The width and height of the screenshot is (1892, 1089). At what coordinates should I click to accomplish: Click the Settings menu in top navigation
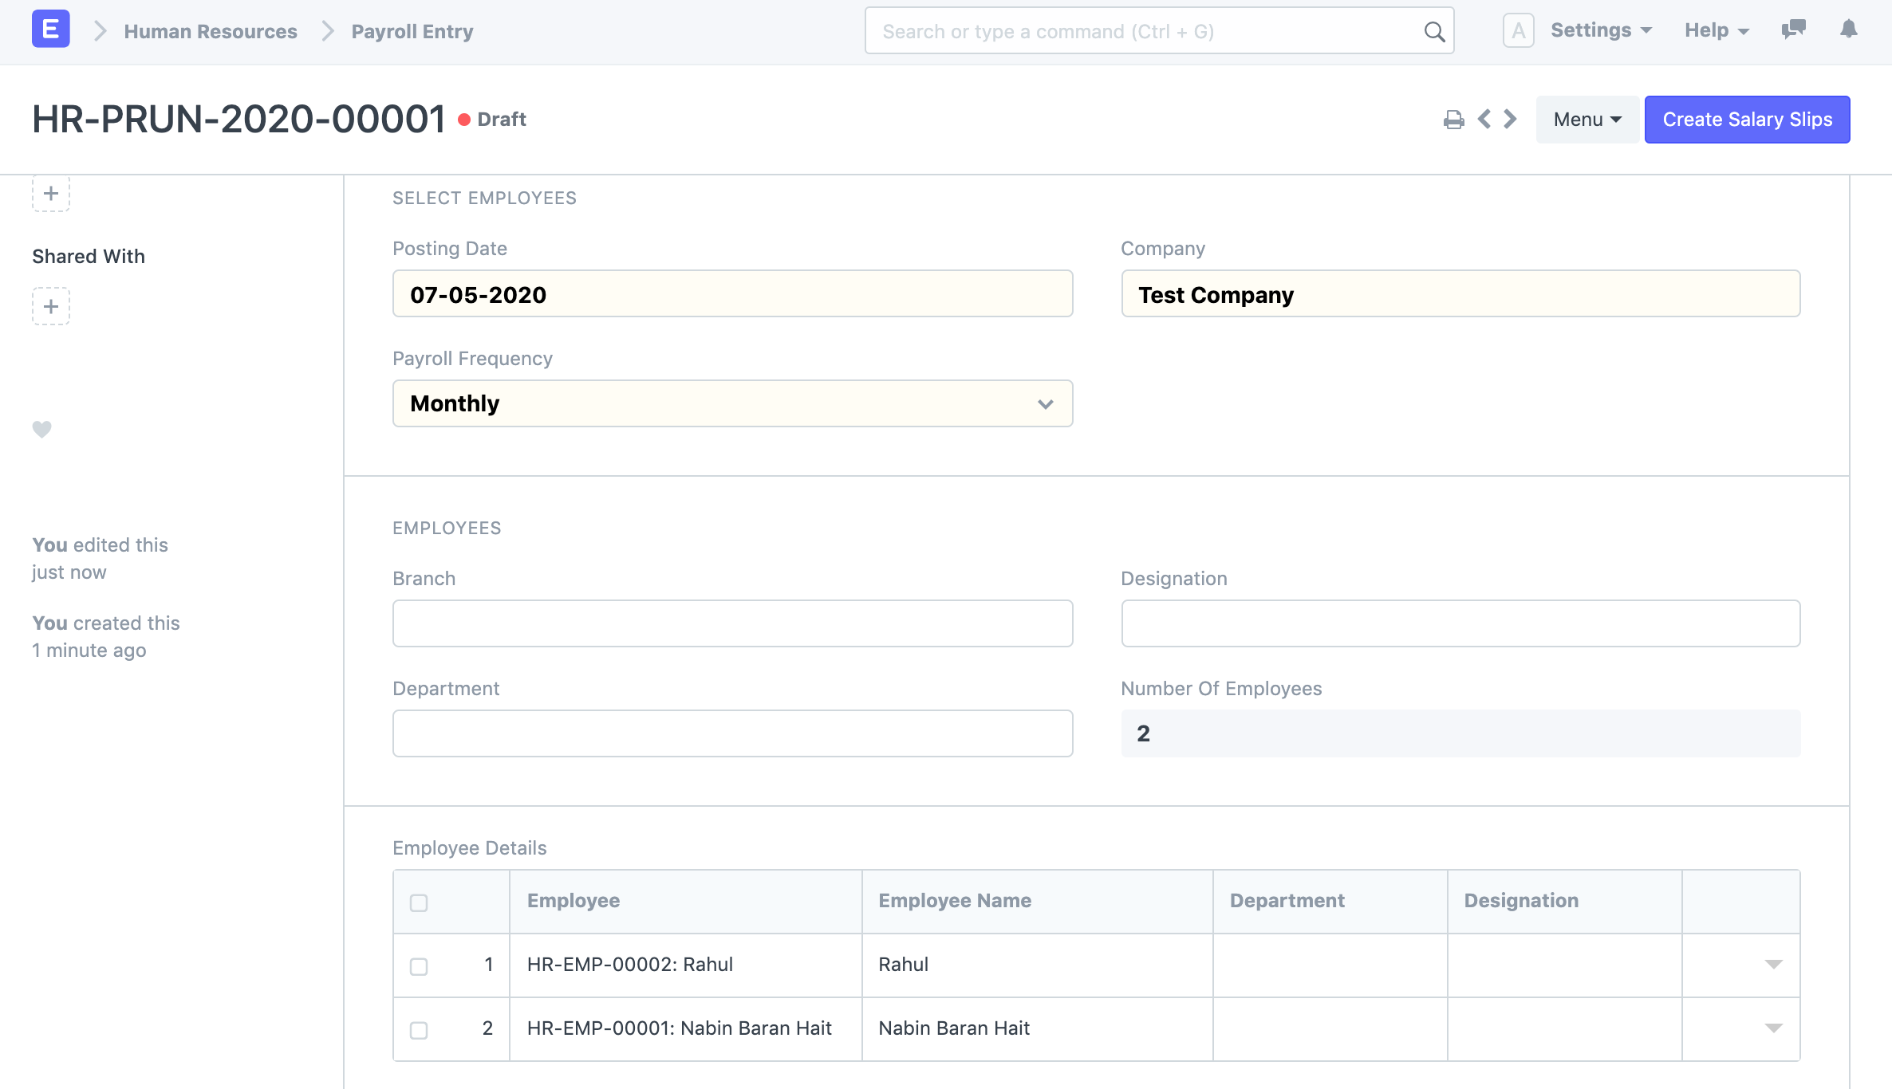pos(1601,31)
